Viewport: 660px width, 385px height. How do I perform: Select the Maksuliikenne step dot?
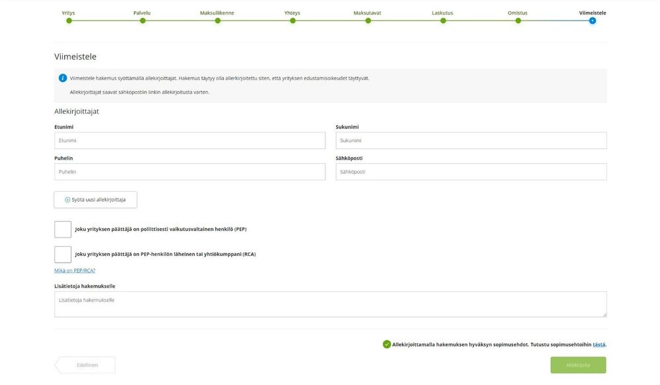(x=218, y=21)
